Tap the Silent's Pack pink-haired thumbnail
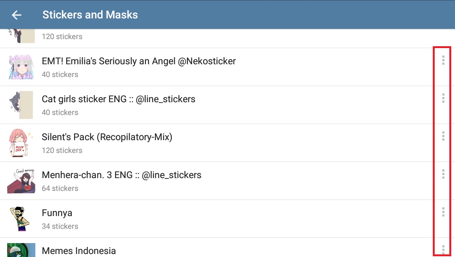This screenshot has width=455, height=257. tap(21, 143)
